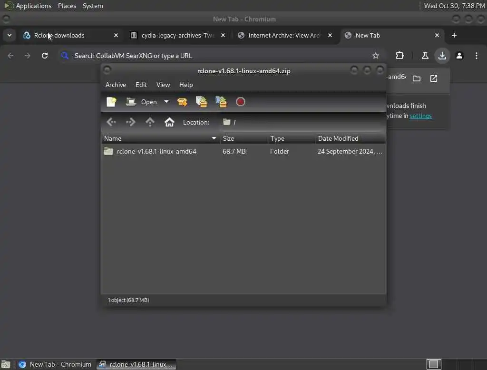This screenshot has height=370, width=487.
Task: Click the workspace switcher in bottom panel
Action: pos(434,364)
